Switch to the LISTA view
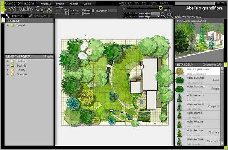 [153, 3]
